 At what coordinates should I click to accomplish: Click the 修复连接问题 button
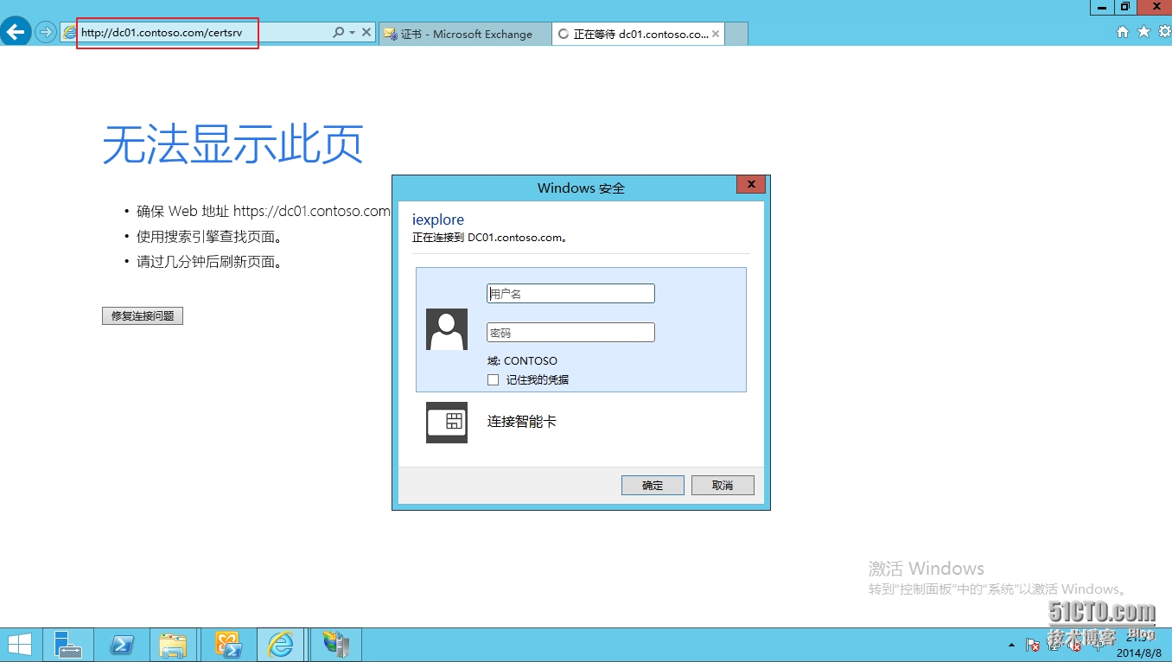coord(142,315)
